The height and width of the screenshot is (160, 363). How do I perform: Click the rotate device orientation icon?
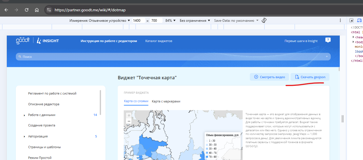(264, 21)
